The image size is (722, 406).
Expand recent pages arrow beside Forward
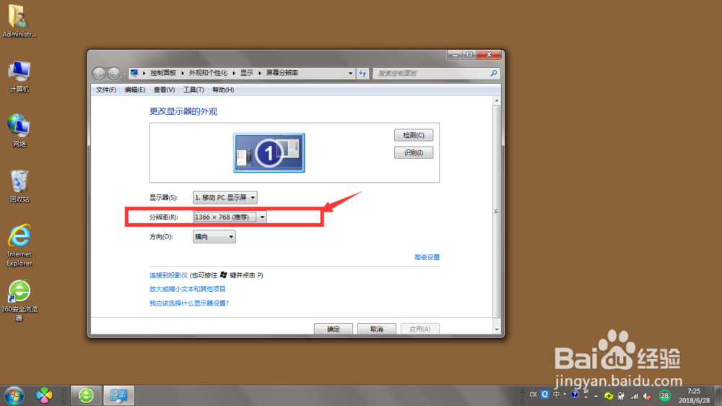click(x=124, y=74)
